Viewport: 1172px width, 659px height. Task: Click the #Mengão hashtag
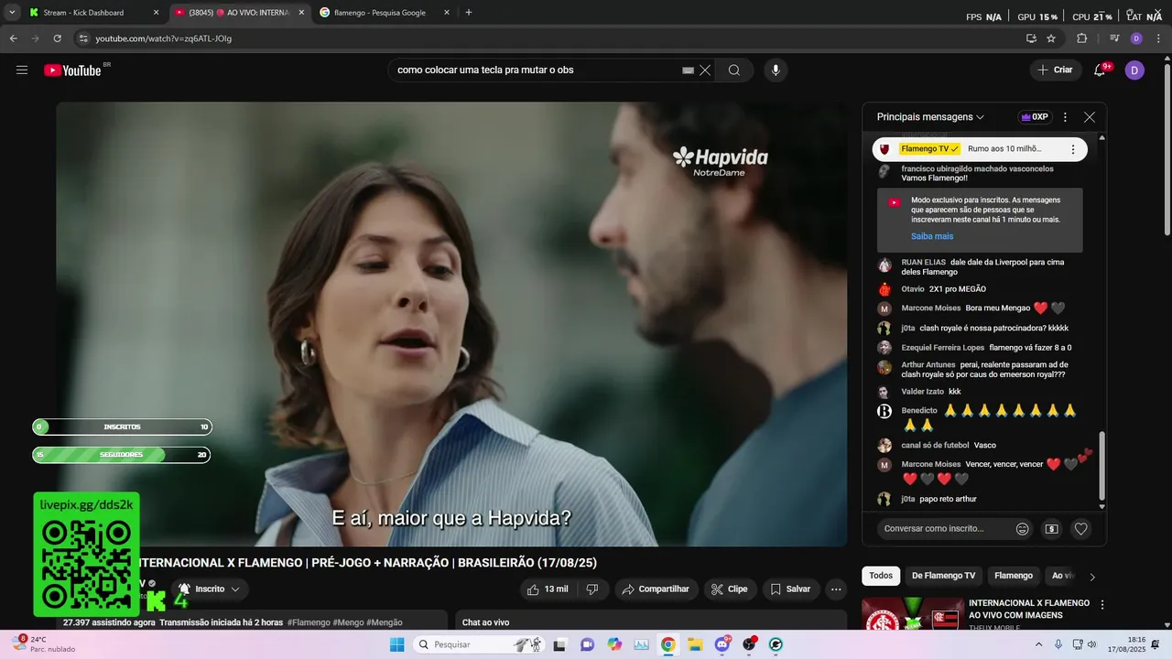pos(384,622)
